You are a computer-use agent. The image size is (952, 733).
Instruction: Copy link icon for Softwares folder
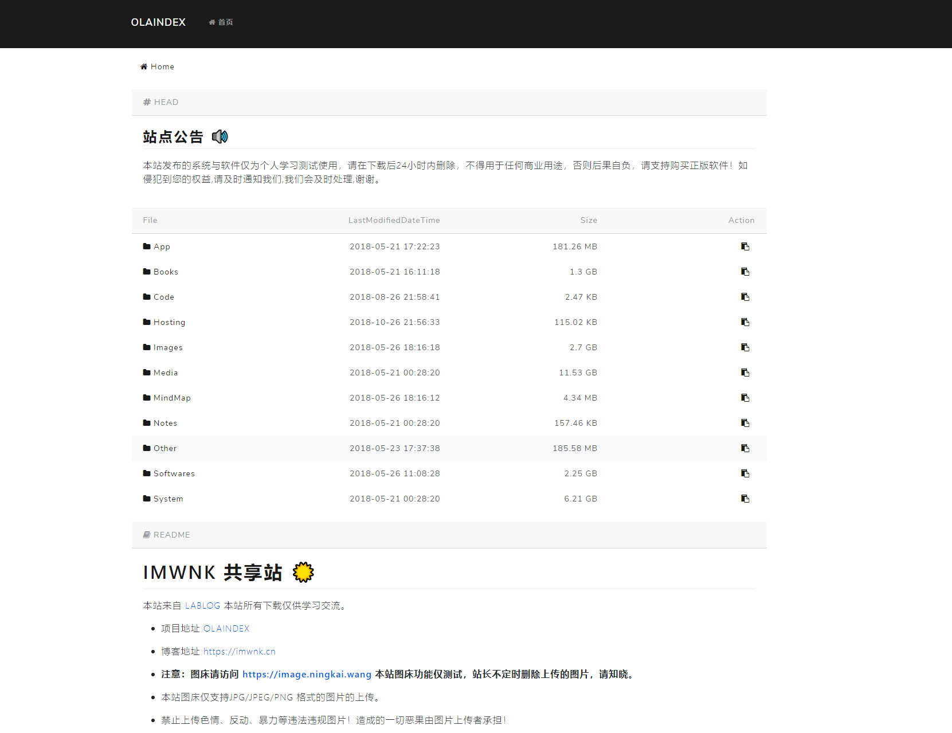[745, 473]
